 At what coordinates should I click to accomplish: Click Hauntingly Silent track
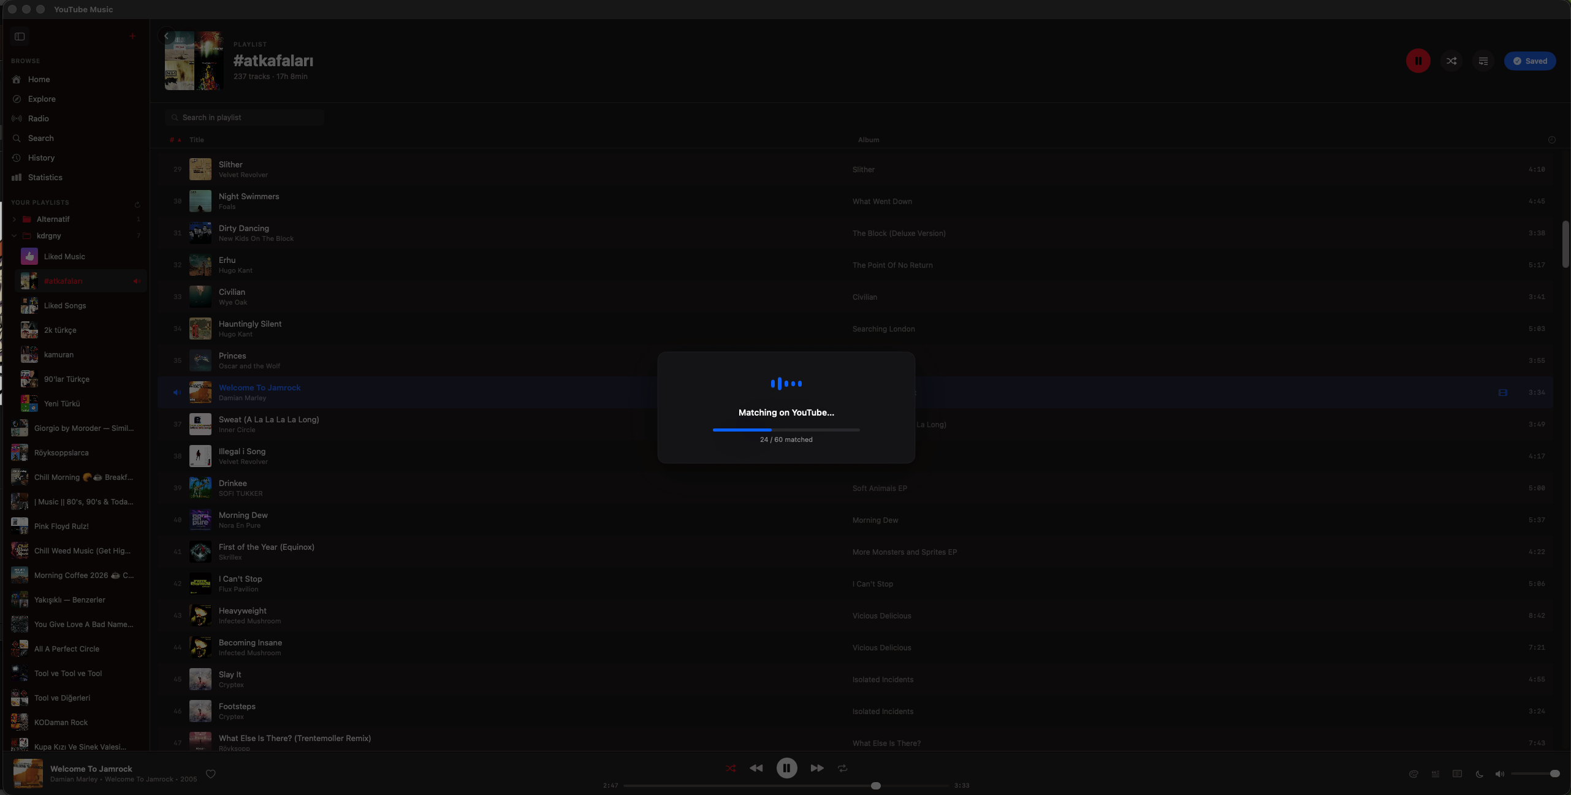(855, 329)
